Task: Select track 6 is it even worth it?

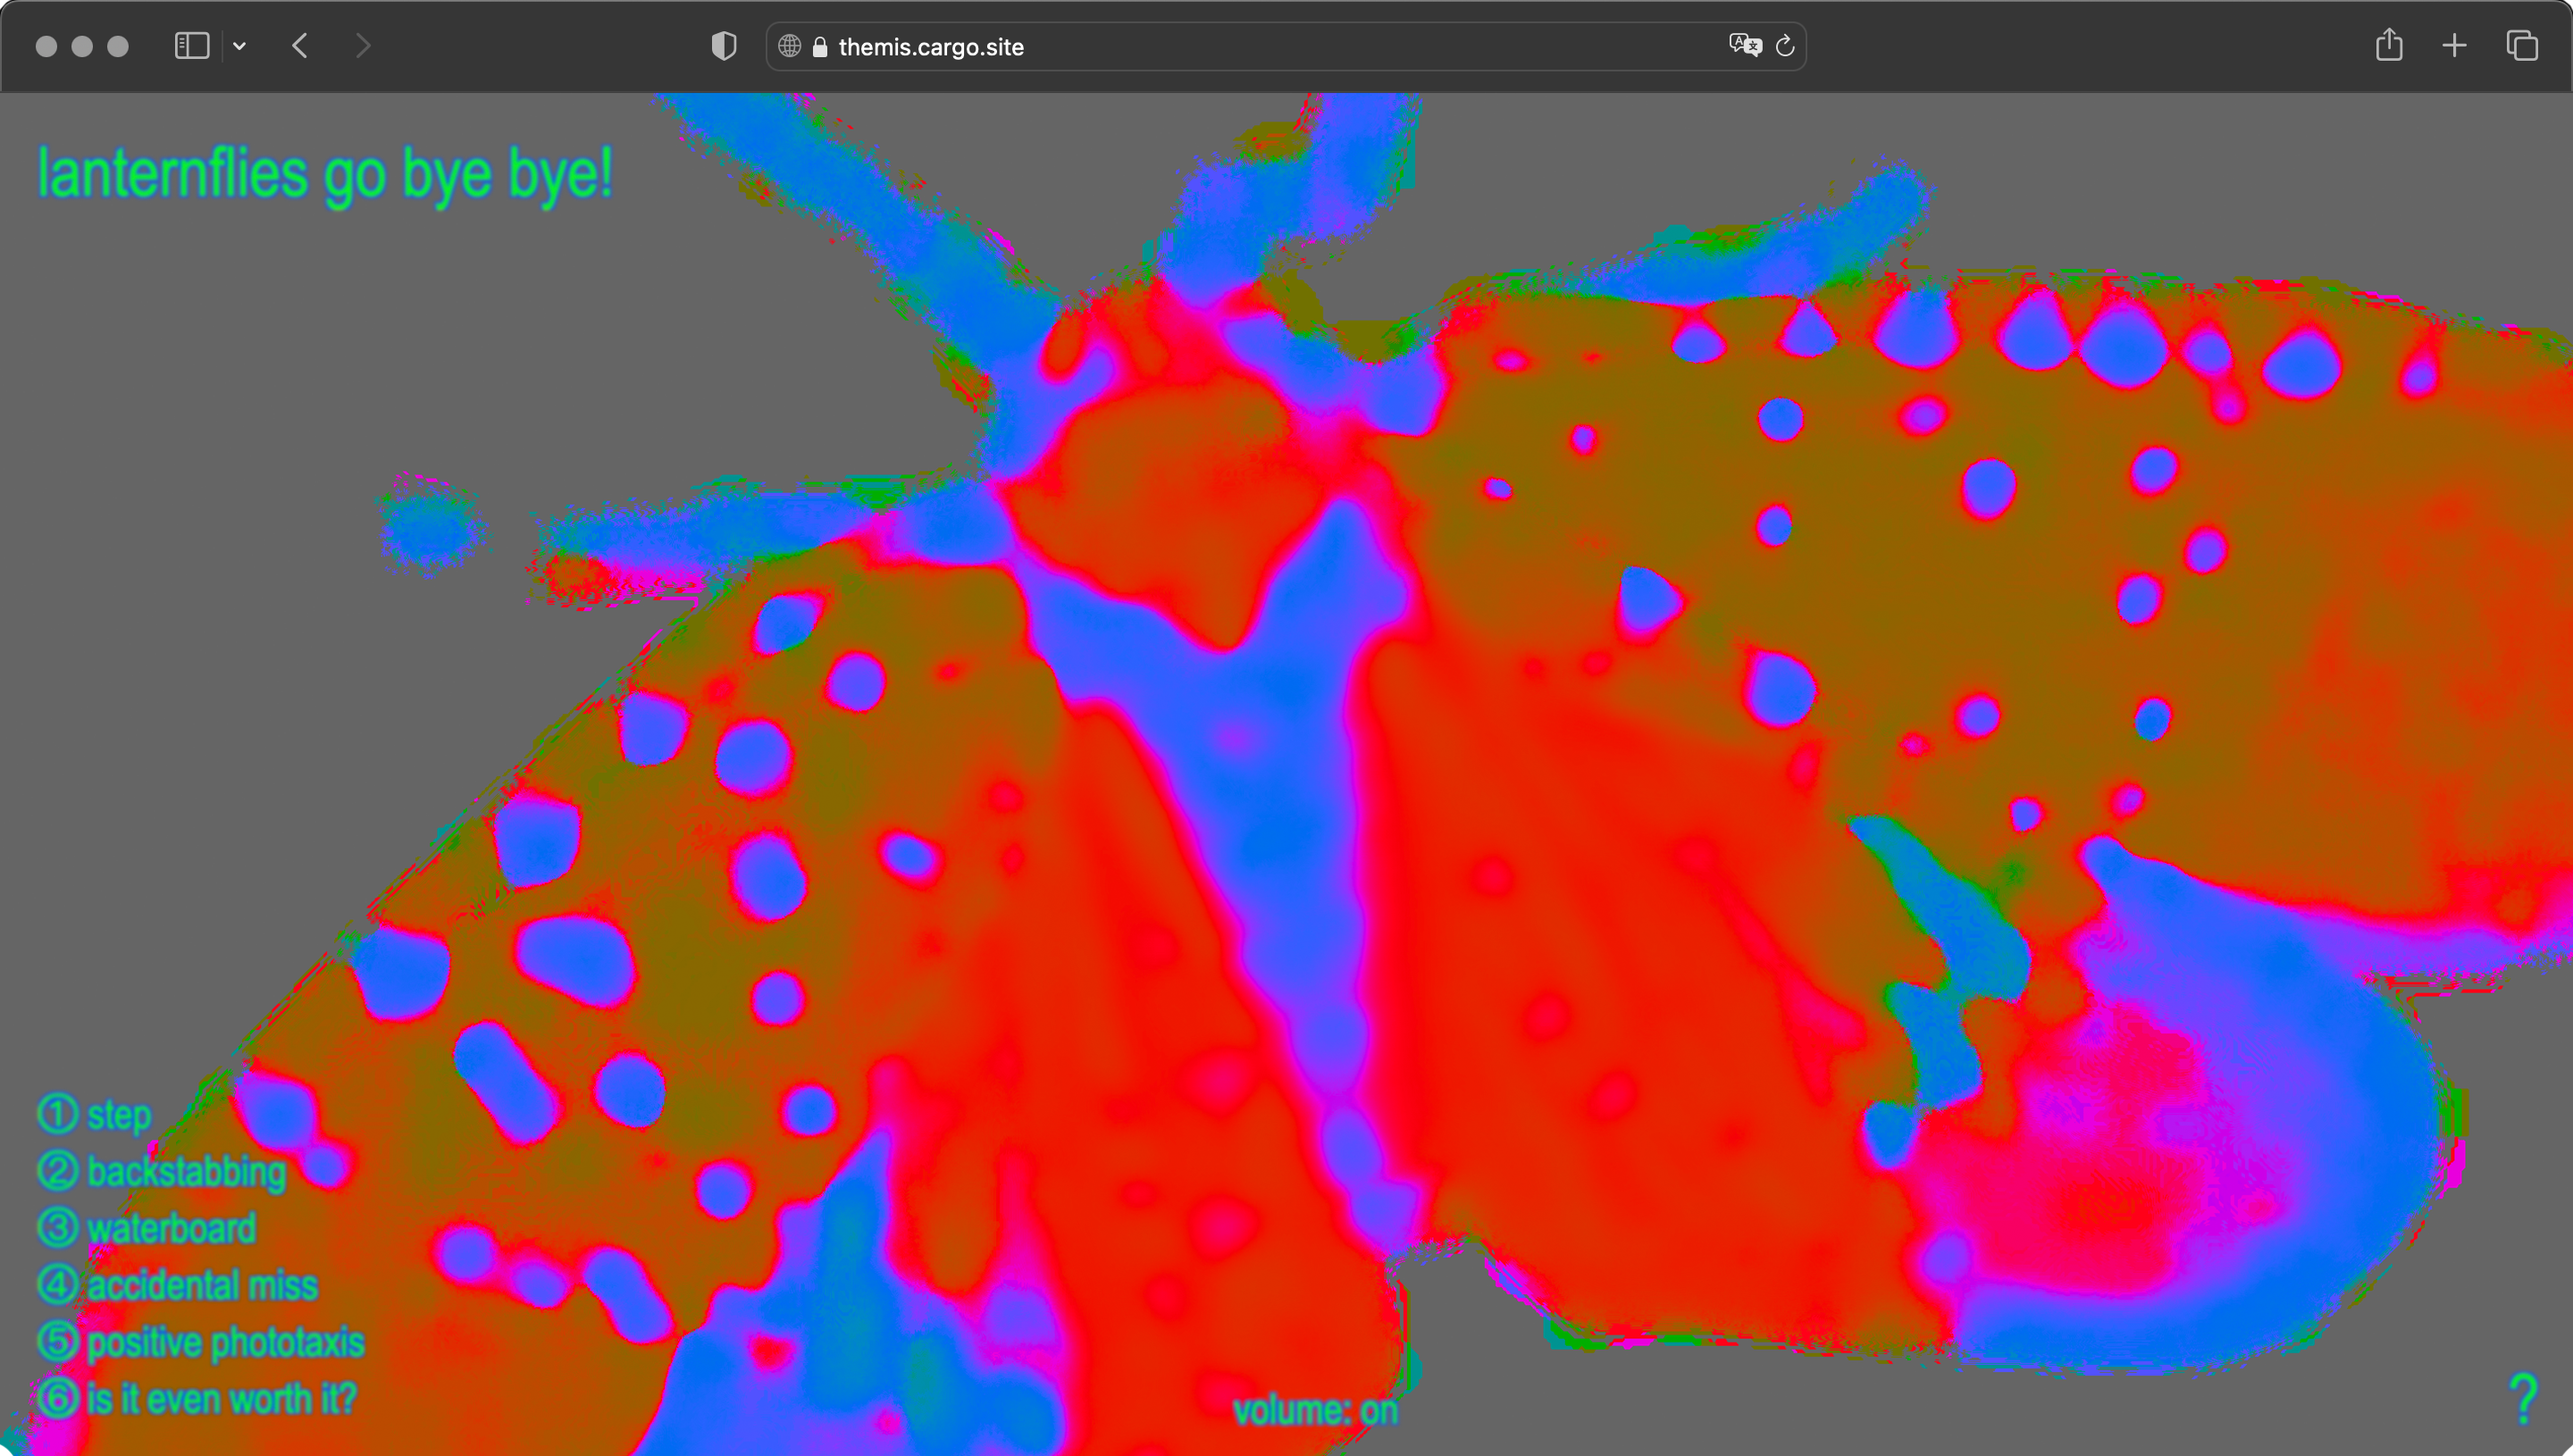Action: [198, 1399]
